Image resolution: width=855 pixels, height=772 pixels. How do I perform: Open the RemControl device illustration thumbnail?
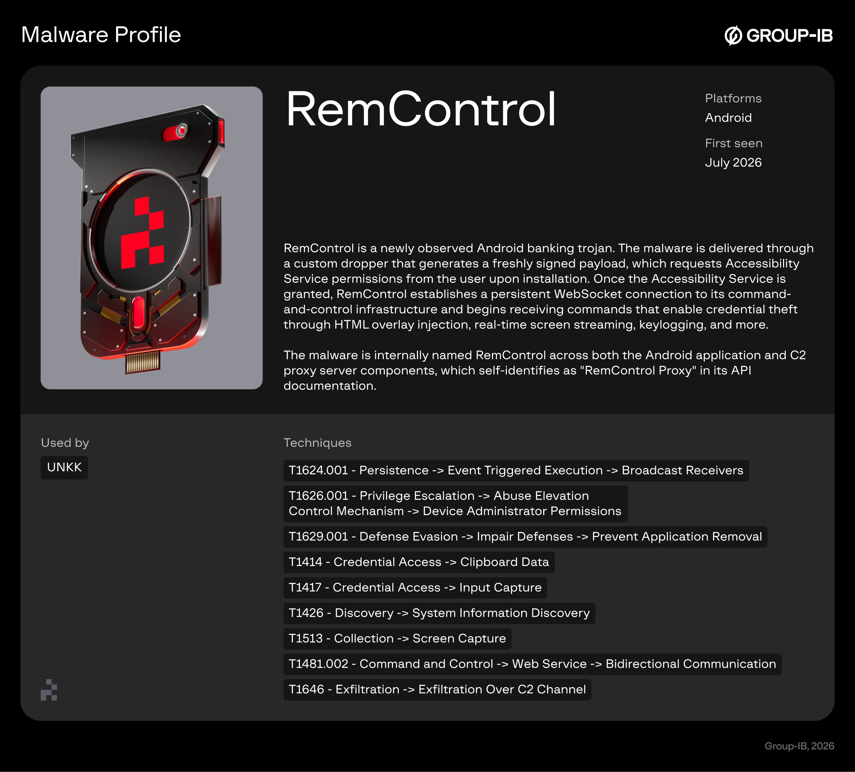(152, 238)
